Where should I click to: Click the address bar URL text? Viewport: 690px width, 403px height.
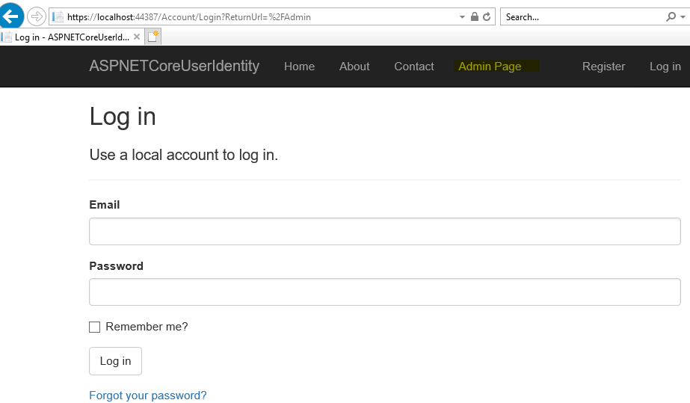(x=189, y=16)
